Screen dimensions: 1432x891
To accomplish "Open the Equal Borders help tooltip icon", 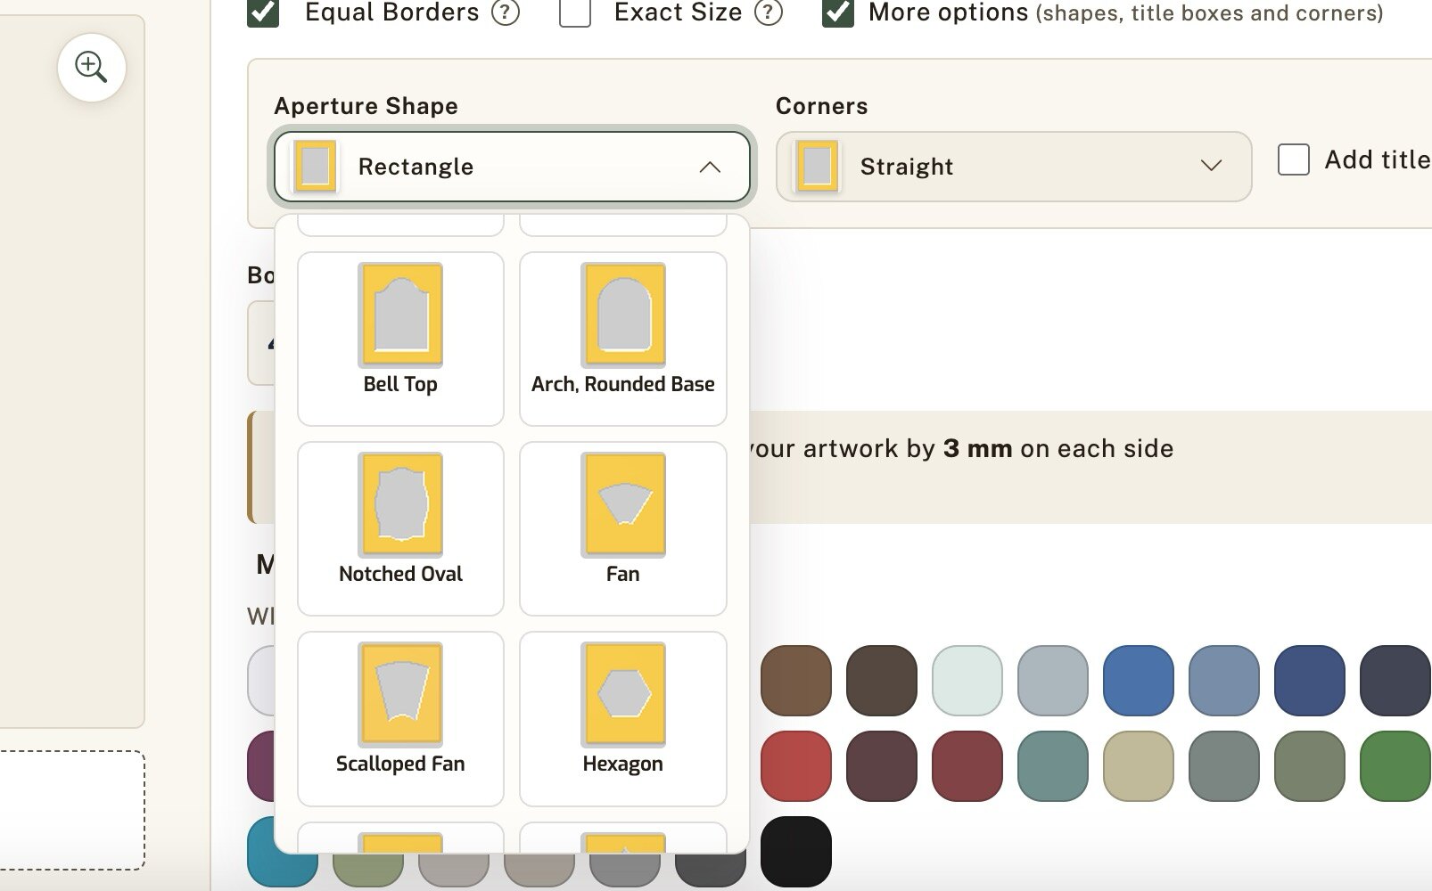I will 506,12.
